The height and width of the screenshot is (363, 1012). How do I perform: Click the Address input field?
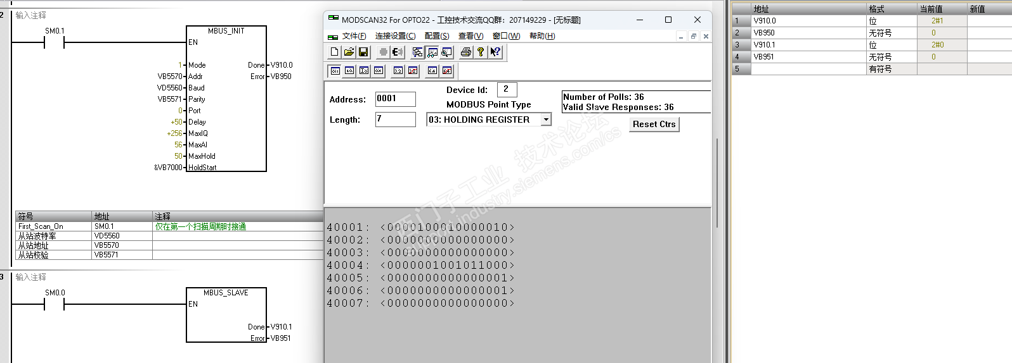click(x=396, y=99)
